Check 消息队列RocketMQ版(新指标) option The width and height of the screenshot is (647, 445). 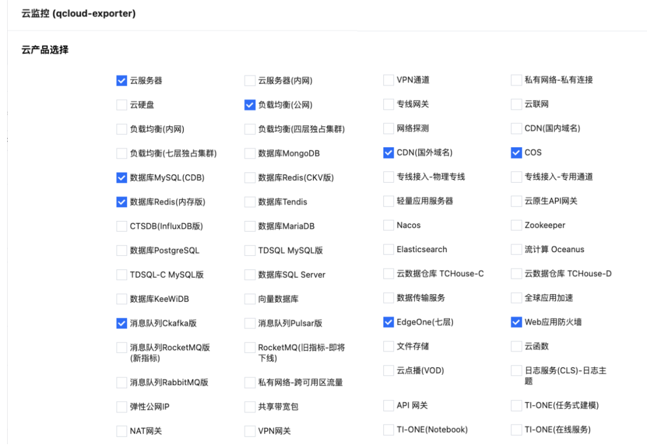[x=121, y=347]
